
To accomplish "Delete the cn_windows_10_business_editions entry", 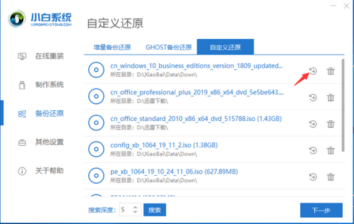I will click(x=331, y=71).
